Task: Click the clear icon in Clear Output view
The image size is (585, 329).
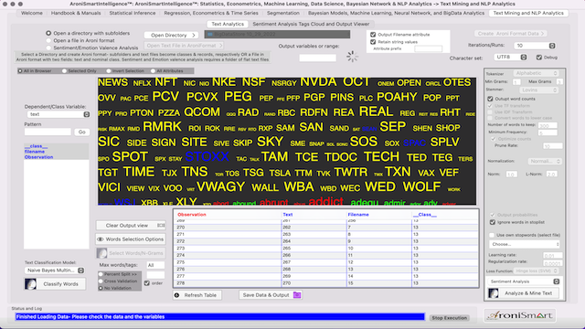Action: click(161, 226)
